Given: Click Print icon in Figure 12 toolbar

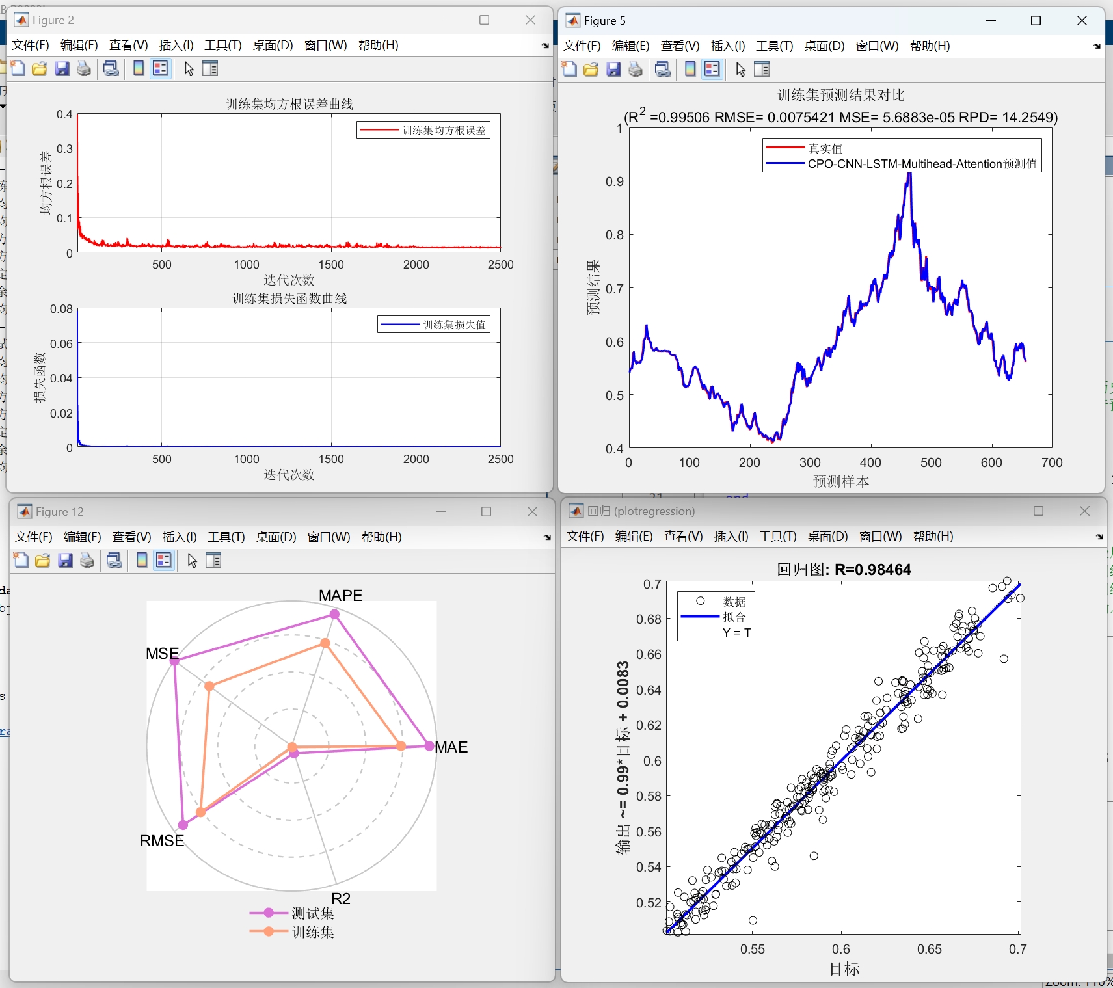Looking at the screenshot, I should point(87,560).
